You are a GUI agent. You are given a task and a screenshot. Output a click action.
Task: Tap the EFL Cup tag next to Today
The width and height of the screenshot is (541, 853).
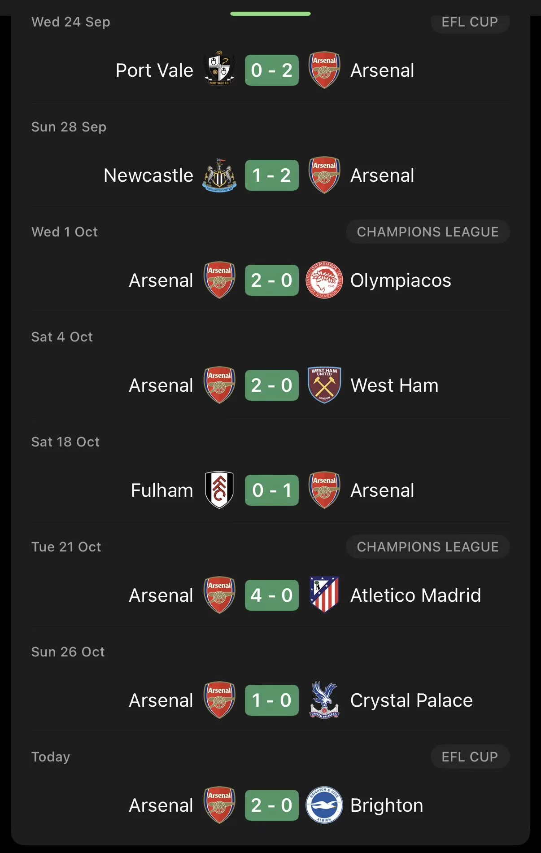(x=470, y=757)
